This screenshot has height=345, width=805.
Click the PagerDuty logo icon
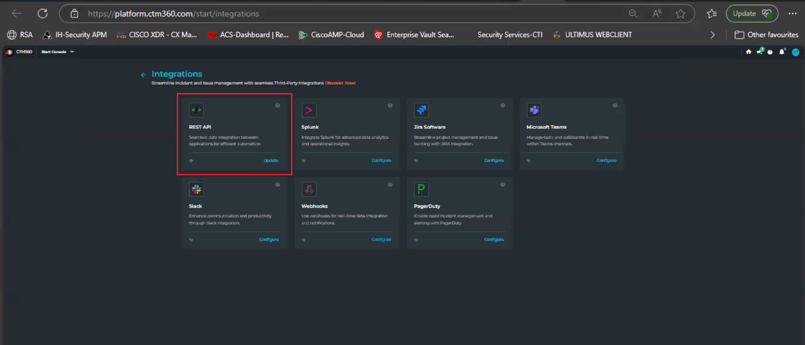[x=421, y=189]
